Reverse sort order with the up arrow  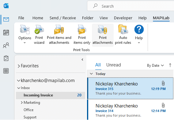[x=170, y=65]
